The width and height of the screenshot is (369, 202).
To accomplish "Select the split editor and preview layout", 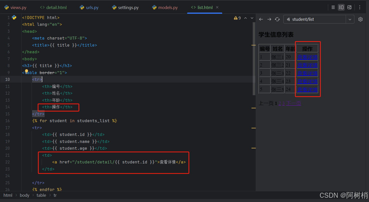I will [x=341, y=7].
